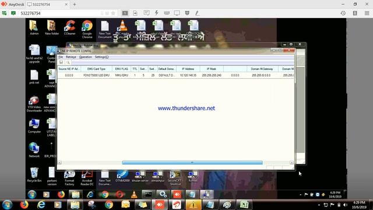This screenshot has height=210, width=373.
Task: Click the EMU FLAG column header
Action: click(122, 69)
